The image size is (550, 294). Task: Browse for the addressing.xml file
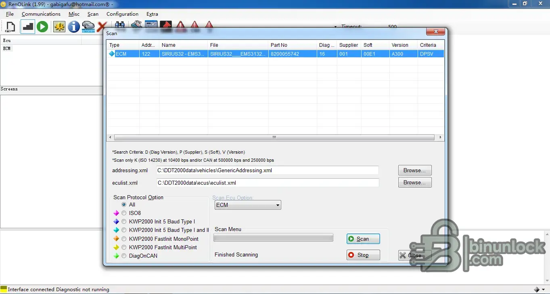415,170
